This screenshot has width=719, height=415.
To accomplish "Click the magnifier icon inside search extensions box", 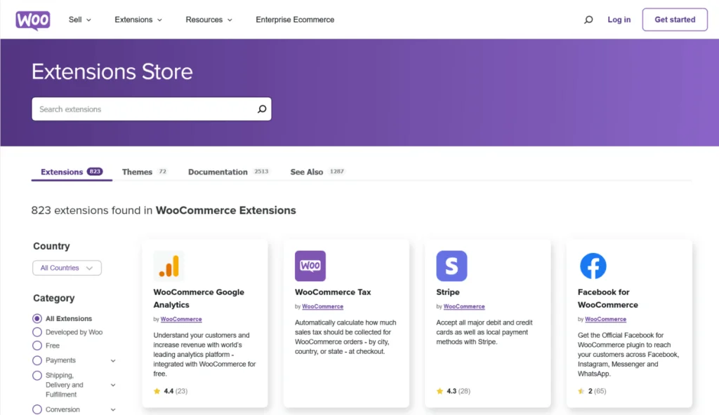I will click(262, 109).
